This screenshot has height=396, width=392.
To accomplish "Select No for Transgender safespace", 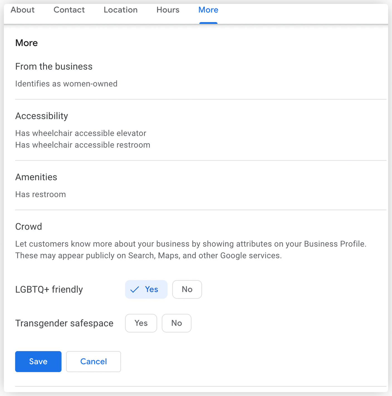I will point(177,323).
